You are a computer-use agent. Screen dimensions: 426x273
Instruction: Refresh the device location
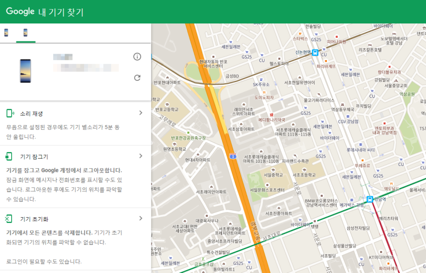137,78
